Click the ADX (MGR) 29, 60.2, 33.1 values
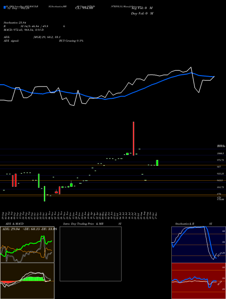Viewport: 226px width, 299px height. point(47,37)
